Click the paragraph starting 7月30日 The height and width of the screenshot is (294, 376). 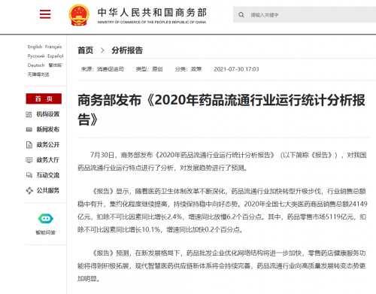(222, 162)
